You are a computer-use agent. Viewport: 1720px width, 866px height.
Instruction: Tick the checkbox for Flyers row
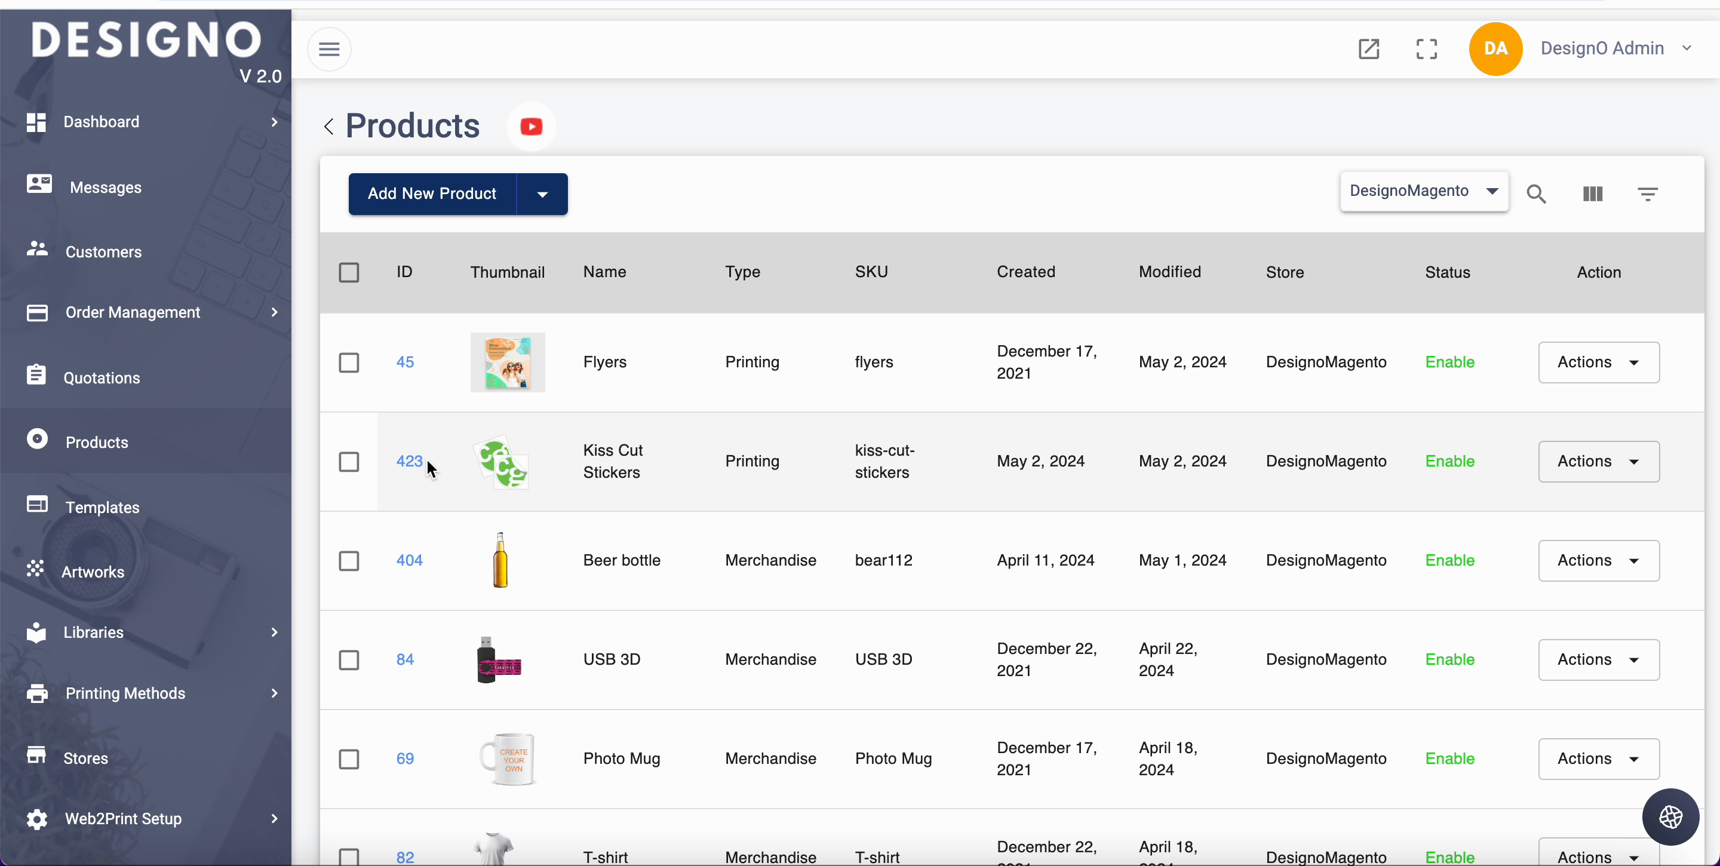pos(349,363)
